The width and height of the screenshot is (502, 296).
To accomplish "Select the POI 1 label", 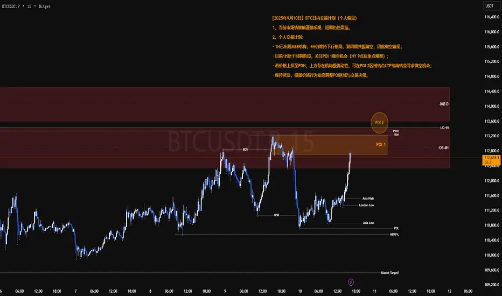I will [x=381, y=145].
